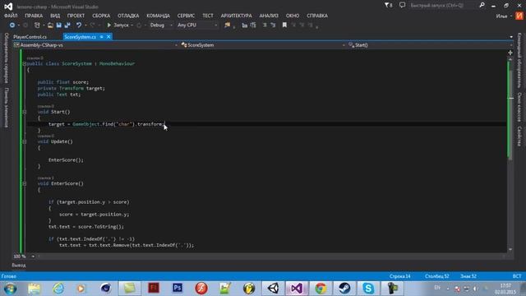
Task: Open Unity from the taskbar
Action: coord(273,289)
